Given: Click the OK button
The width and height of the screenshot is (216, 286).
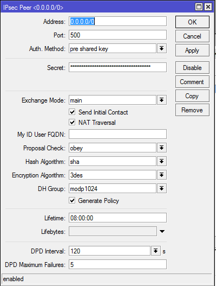Looking at the screenshot, I should (x=192, y=22).
